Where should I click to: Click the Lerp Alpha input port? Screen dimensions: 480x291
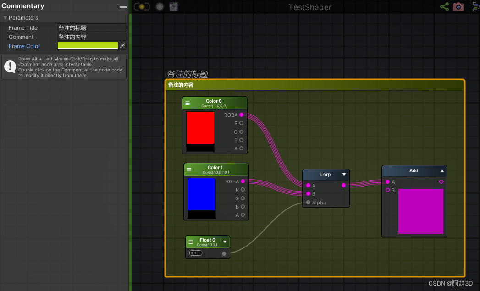(308, 202)
